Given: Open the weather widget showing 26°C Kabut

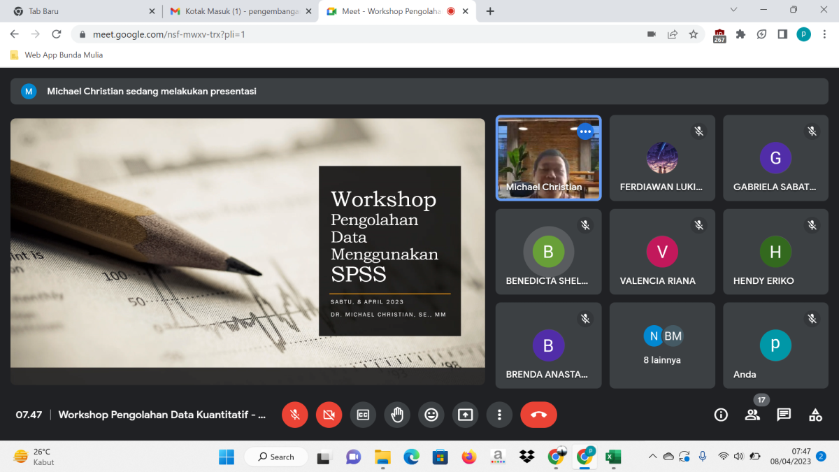Looking at the screenshot, I should tap(34, 457).
